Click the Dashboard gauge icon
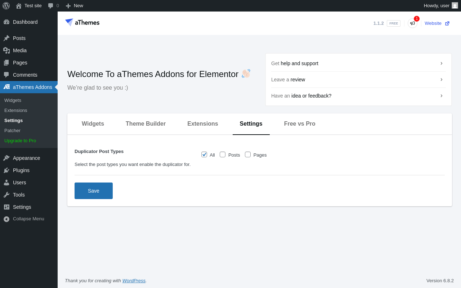 6,22
